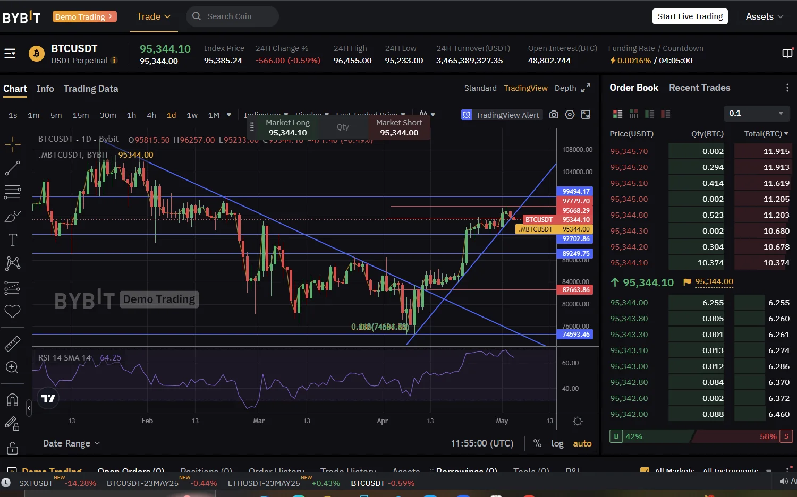Open the 0.1 price grouping dropdown
The width and height of the screenshot is (797, 497).
tap(757, 113)
